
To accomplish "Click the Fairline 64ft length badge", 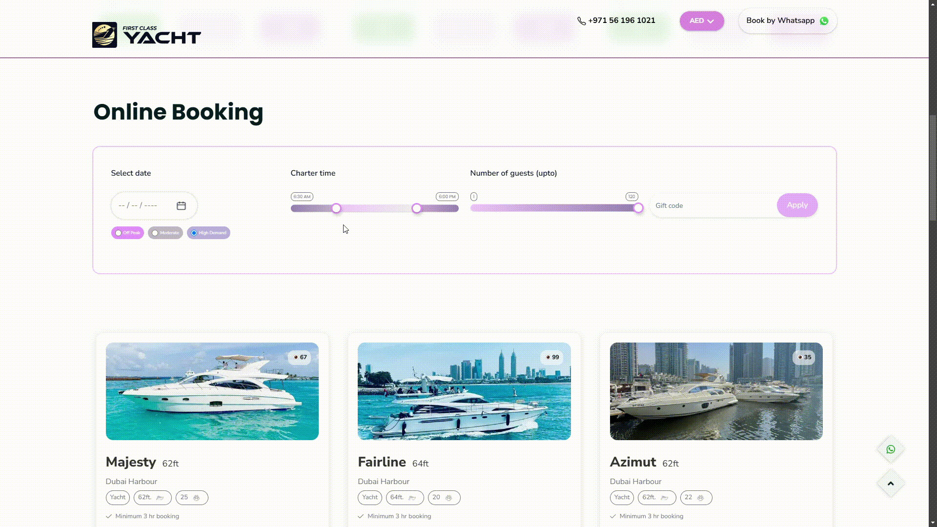I will 404,498.
